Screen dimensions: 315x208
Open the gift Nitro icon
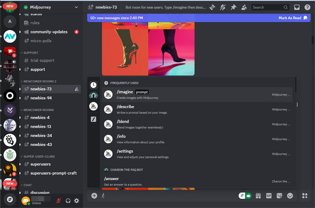pos(258,195)
